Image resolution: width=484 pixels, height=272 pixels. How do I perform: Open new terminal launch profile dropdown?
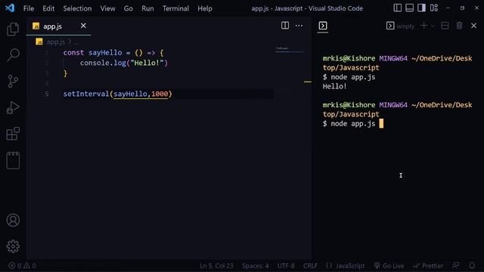pyautogui.click(x=433, y=26)
